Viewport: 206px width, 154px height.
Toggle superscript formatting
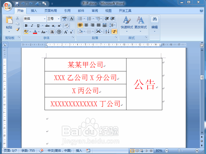pos(59,26)
